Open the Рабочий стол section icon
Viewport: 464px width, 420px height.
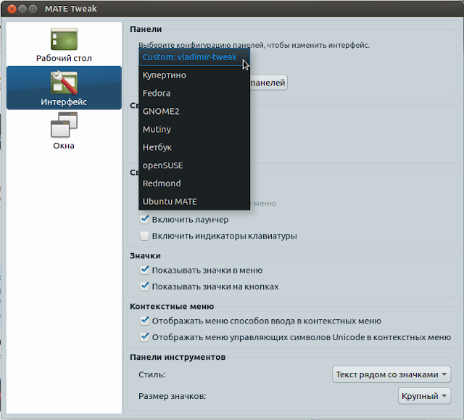(64, 38)
